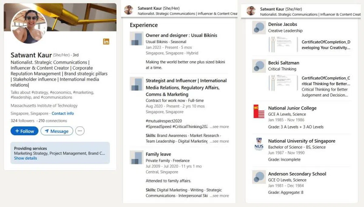Screen dimensions: 364x207
Task: Expand see more on hashtag description
Action: (x=219, y=127)
